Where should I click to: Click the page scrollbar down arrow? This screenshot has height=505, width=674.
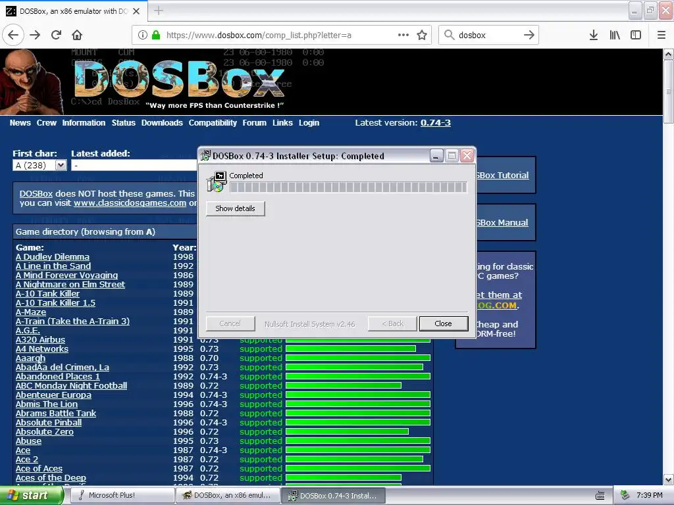(x=669, y=479)
